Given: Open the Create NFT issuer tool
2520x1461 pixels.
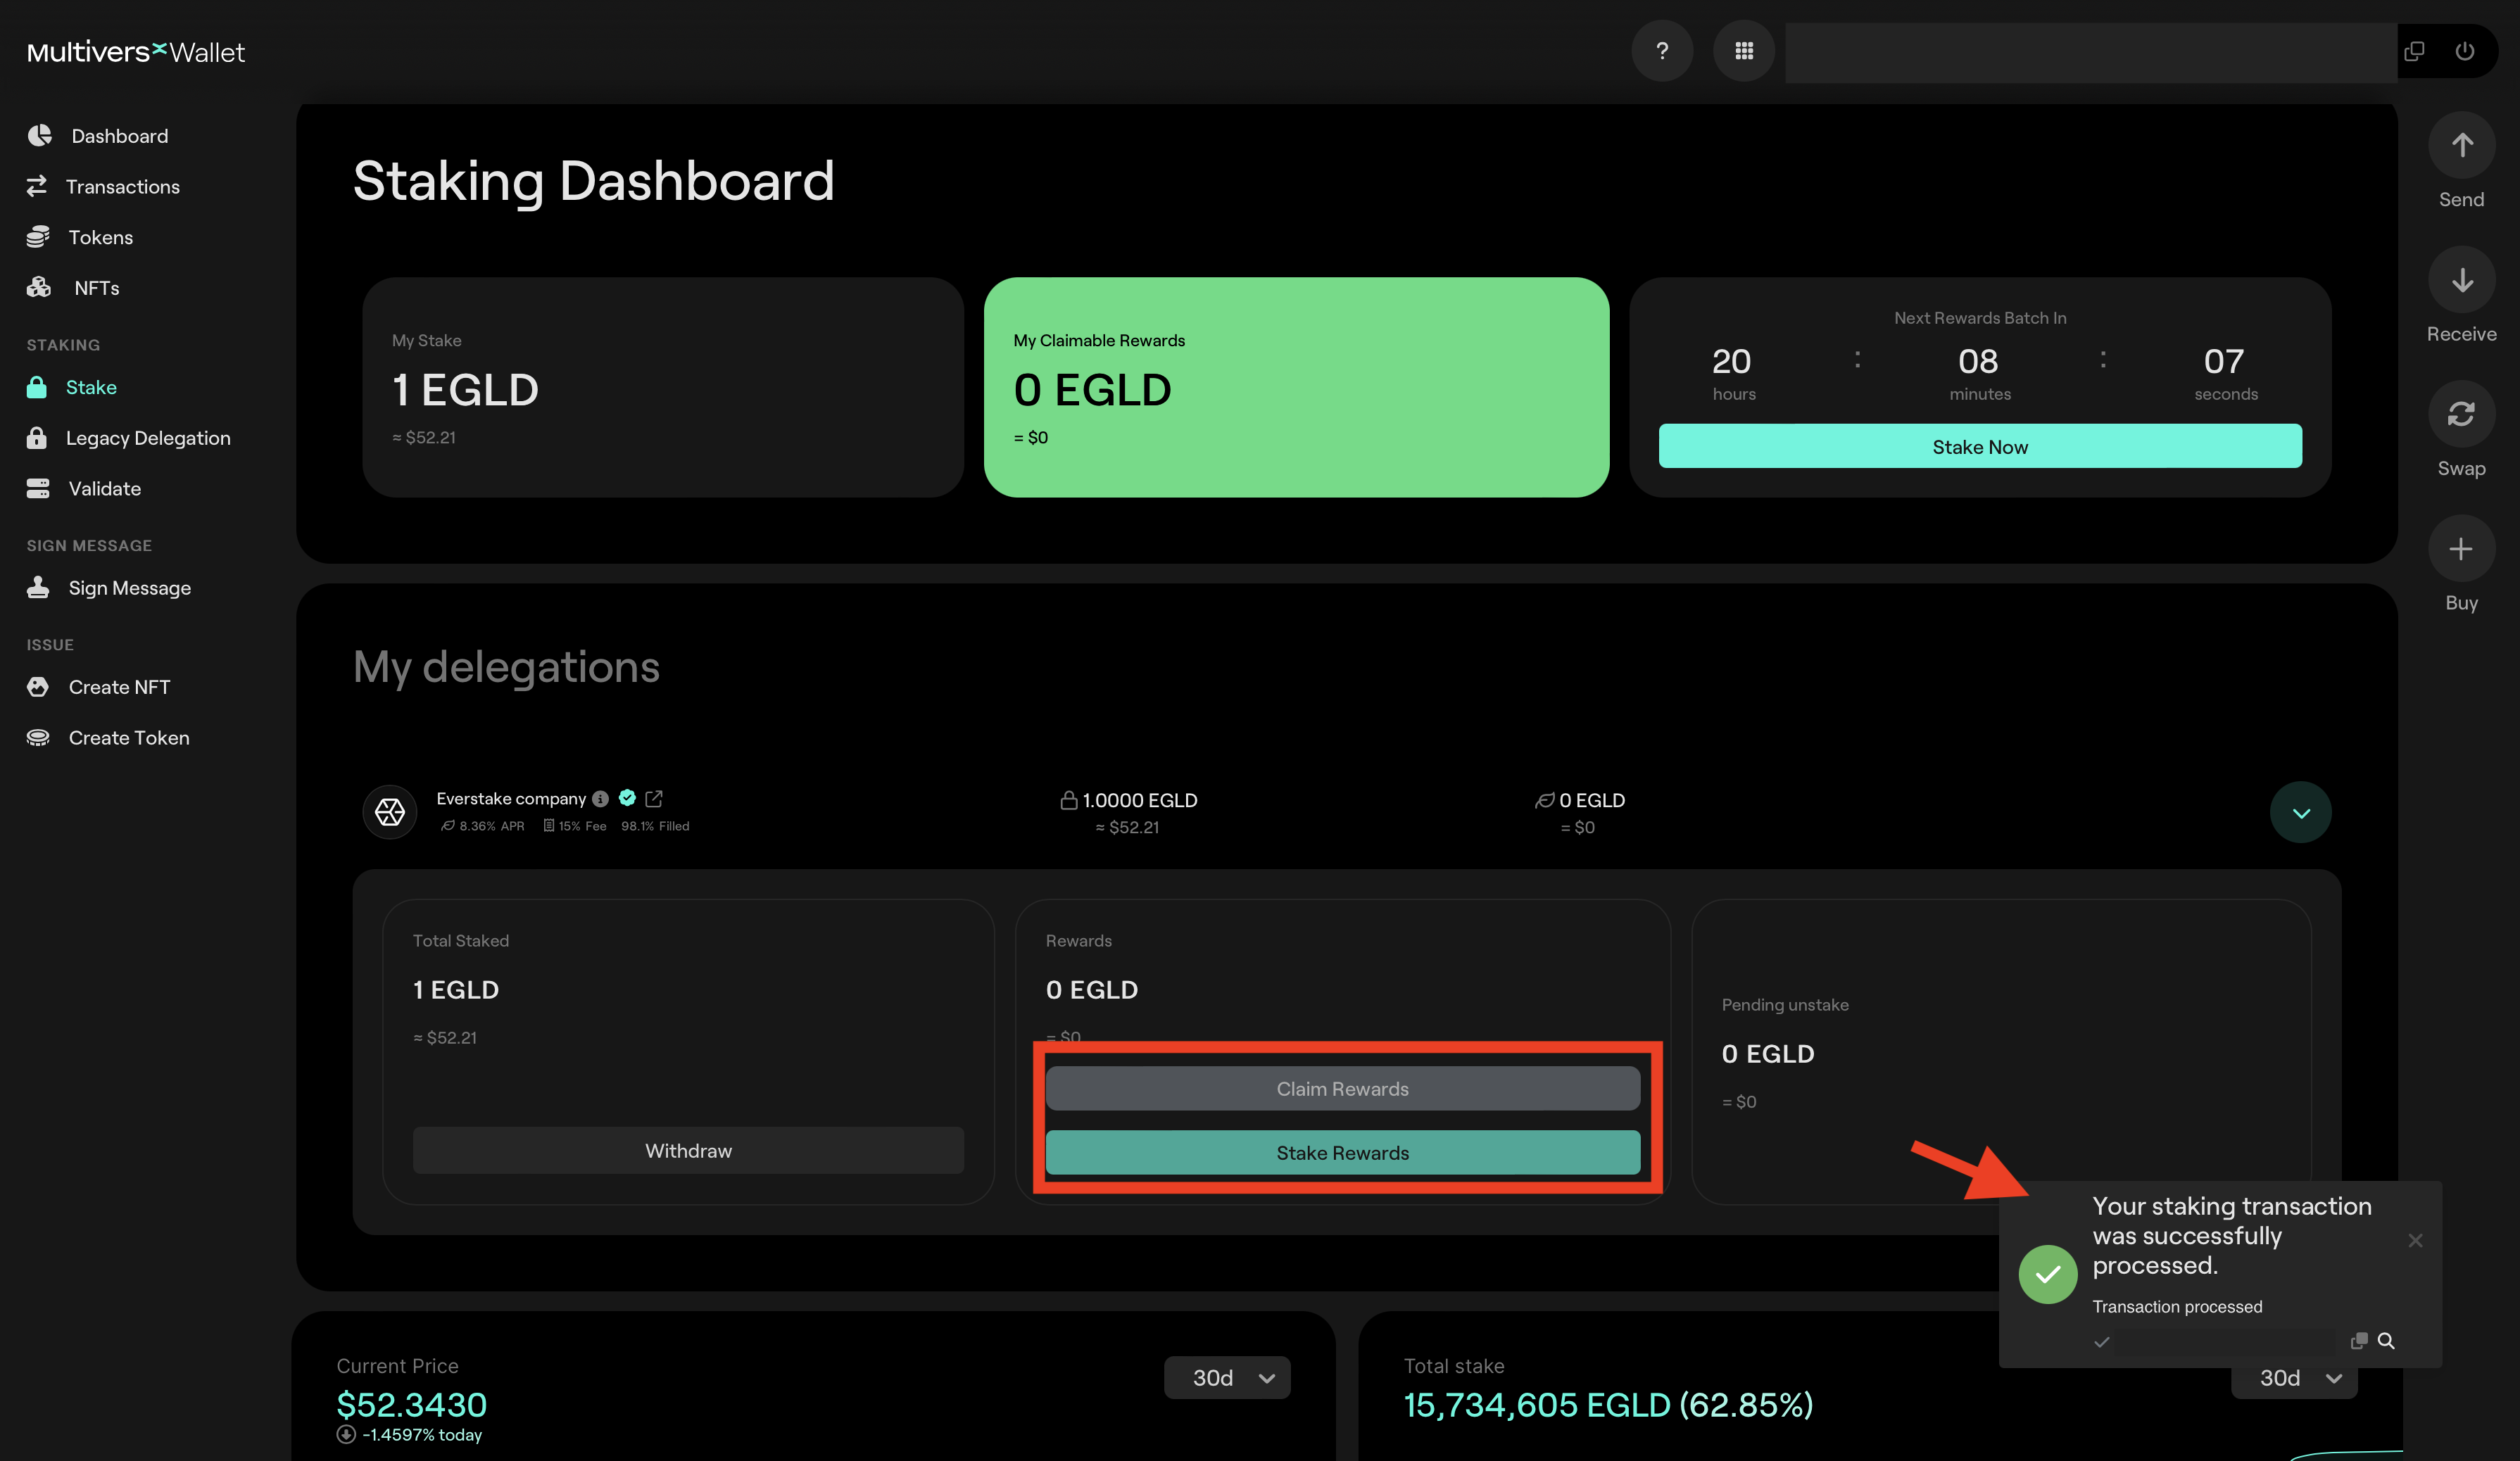Looking at the screenshot, I should [x=38, y=687].
